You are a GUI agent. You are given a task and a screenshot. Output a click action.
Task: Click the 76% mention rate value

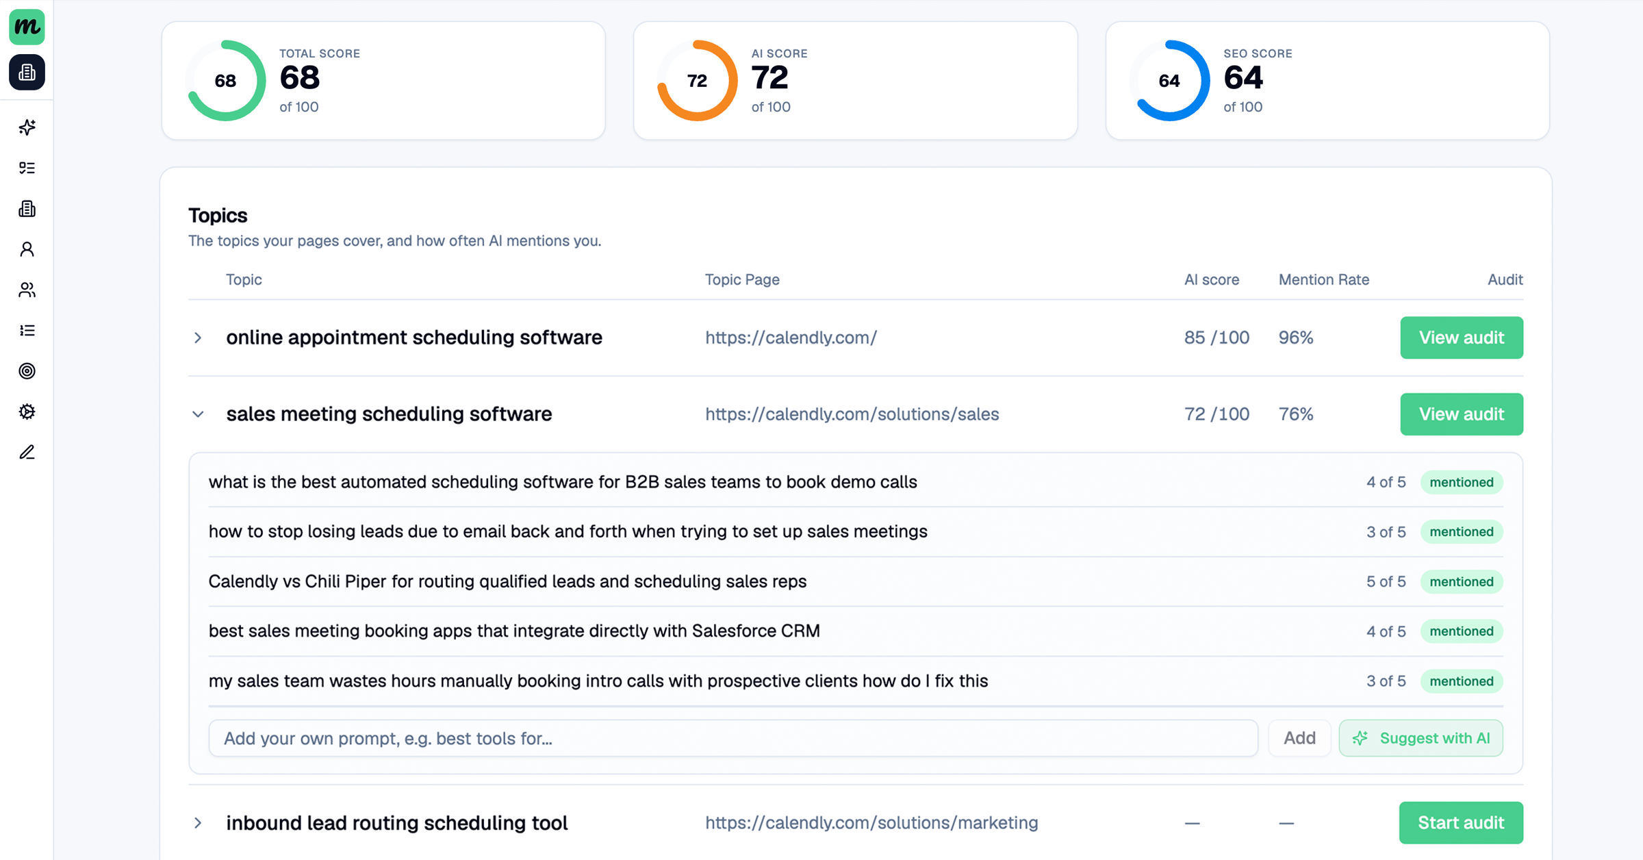1296,414
